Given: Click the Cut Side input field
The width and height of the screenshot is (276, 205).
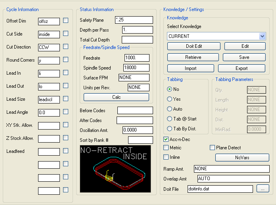Looking at the screenshot, I should click(49, 34).
